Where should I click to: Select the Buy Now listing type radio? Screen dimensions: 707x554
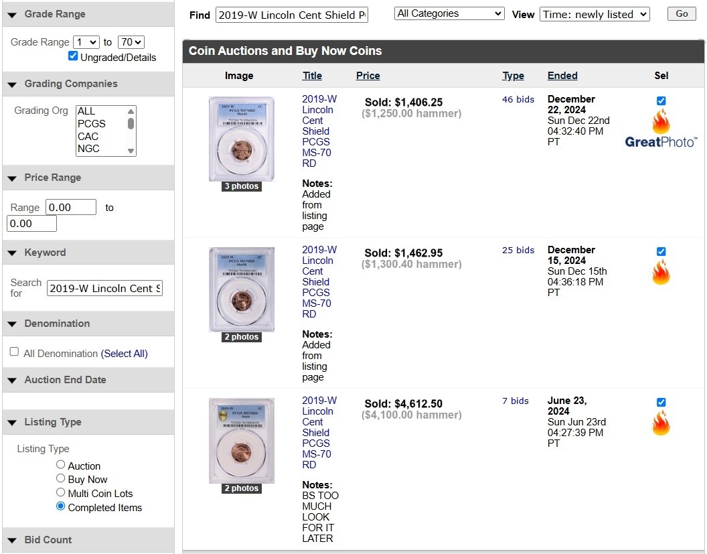click(61, 478)
